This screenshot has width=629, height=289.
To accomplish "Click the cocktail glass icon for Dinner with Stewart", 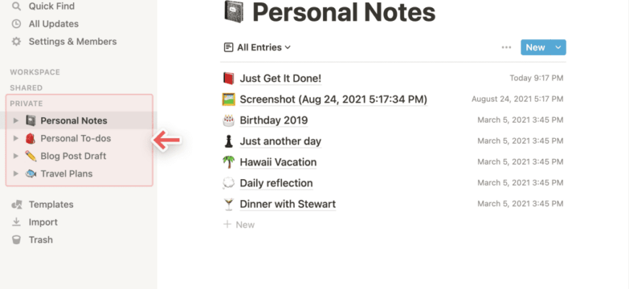I will 228,204.
